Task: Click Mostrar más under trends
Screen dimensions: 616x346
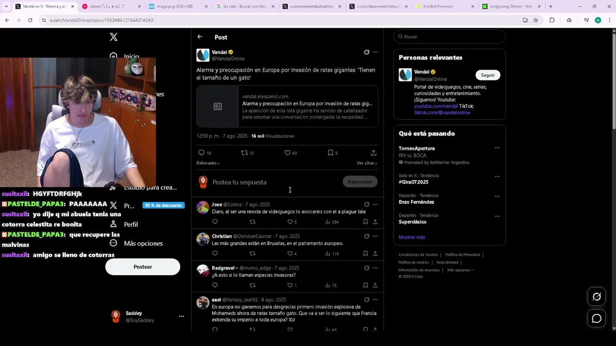Action: click(412, 237)
